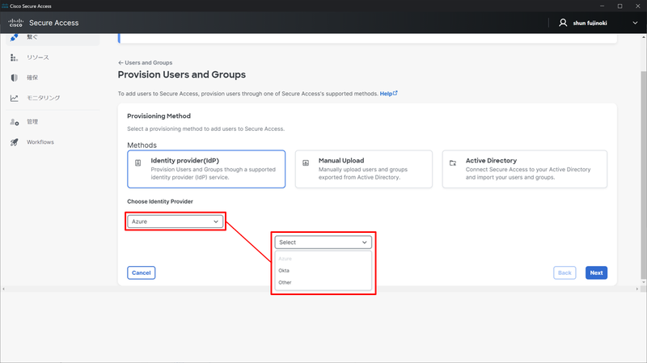The height and width of the screenshot is (363, 647).
Task: Open the リソース resources sidebar icon
Action: pos(14,57)
